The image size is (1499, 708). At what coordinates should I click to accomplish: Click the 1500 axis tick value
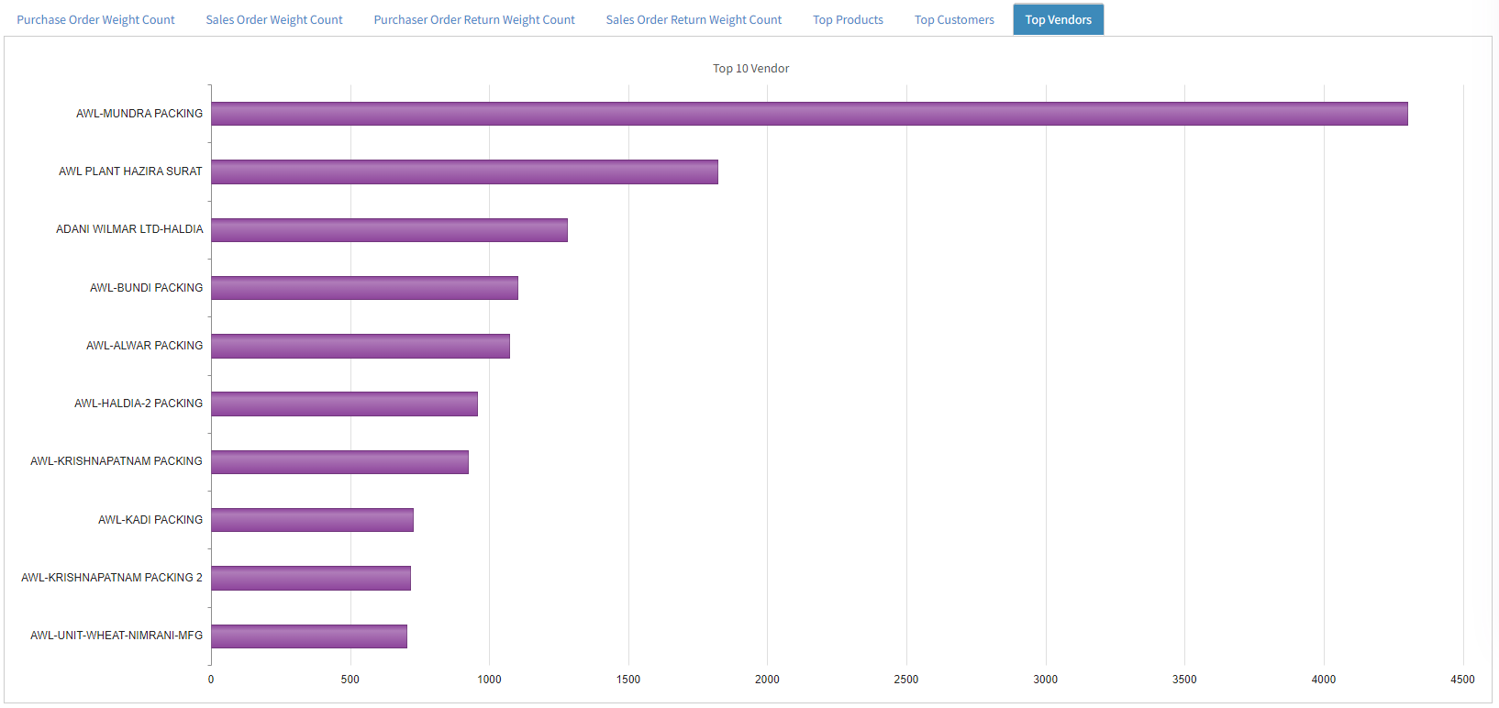coord(628,680)
